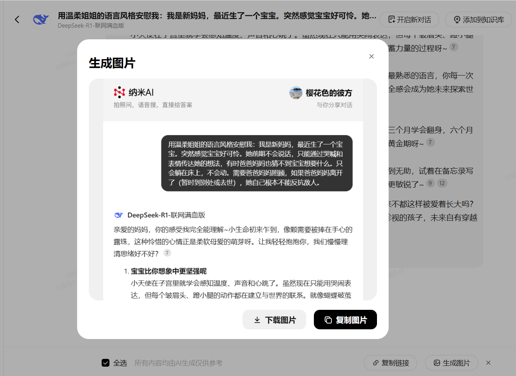The width and height of the screenshot is (516, 376).
Task: Click the new-chat icon in 开启新对话
Action: pyautogui.click(x=392, y=19)
